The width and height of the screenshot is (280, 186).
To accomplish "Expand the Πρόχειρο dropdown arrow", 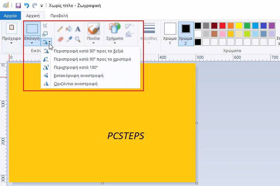I will pyautogui.click(x=12, y=43).
